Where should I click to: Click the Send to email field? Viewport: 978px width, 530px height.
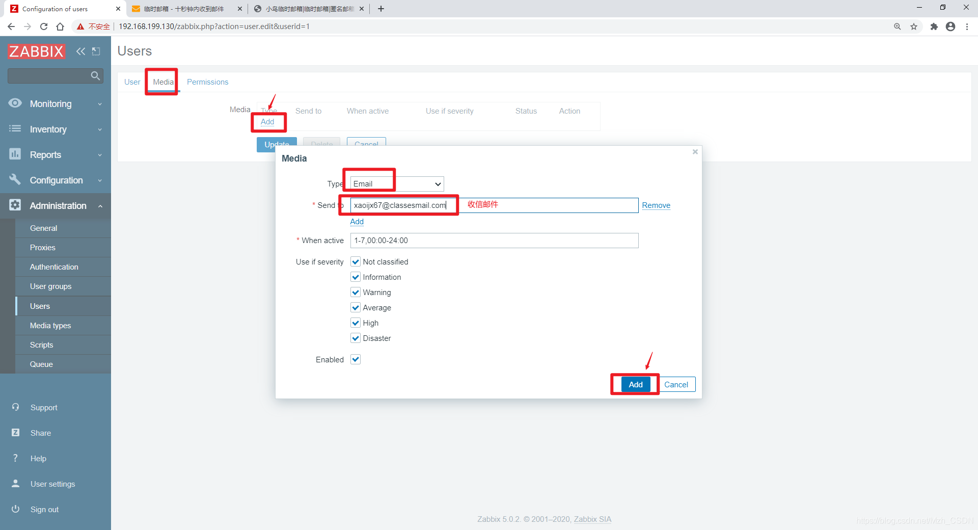point(494,205)
